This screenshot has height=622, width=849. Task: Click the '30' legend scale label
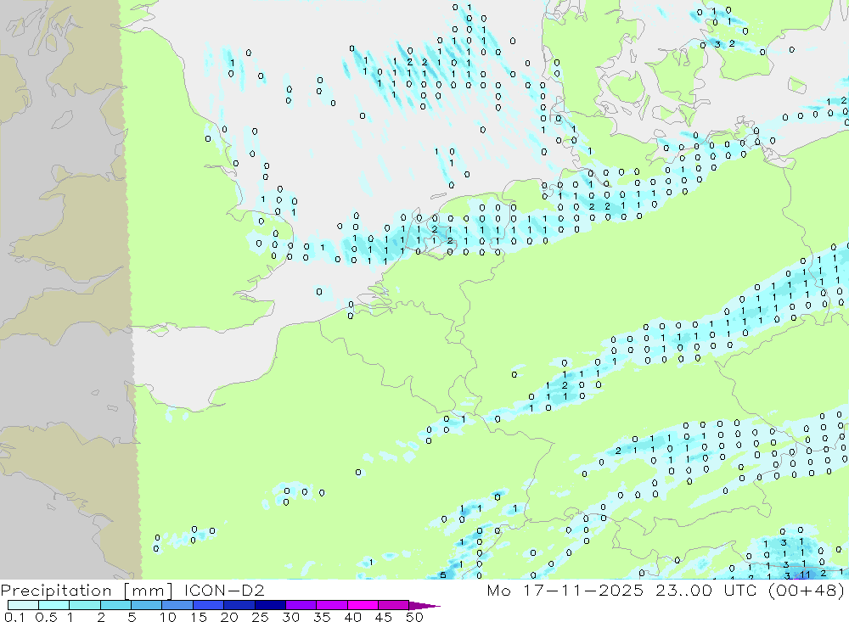pos(291,617)
